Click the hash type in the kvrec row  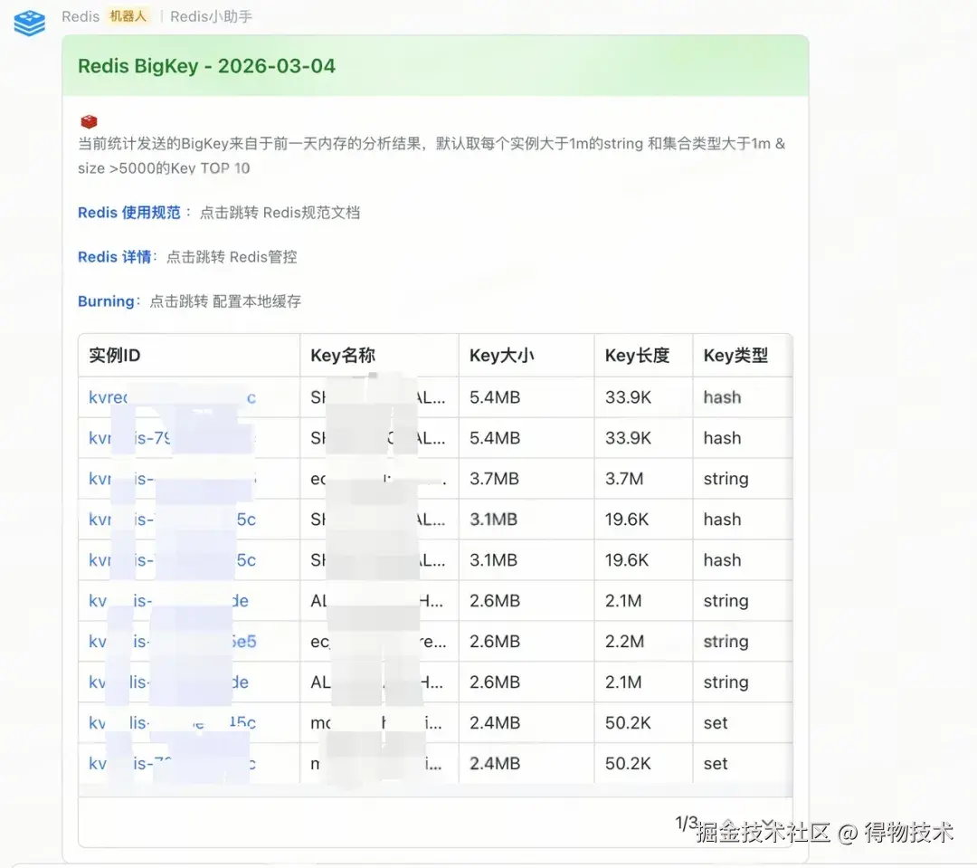pos(722,397)
